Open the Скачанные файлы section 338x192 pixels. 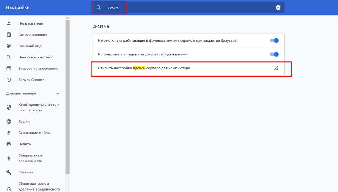tap(34, 133)
